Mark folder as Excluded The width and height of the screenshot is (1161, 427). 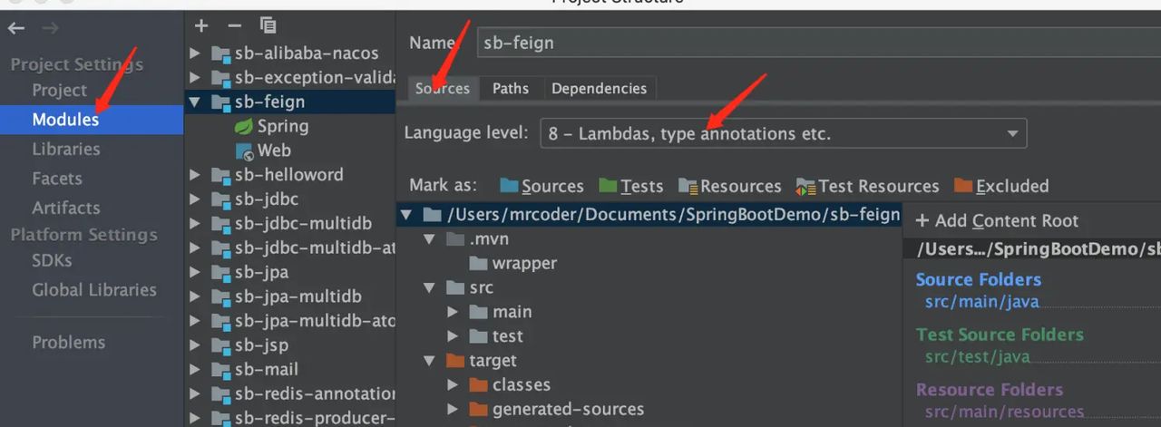(x=1001, y=186)
